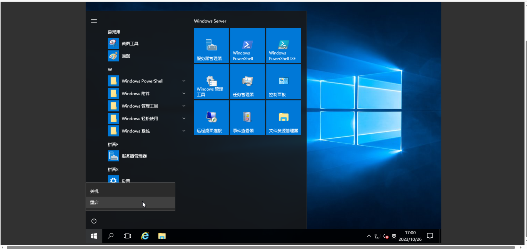This screenshot has width=527, height=249.
Task: Show hidden system tray icons
Action: 369,236
